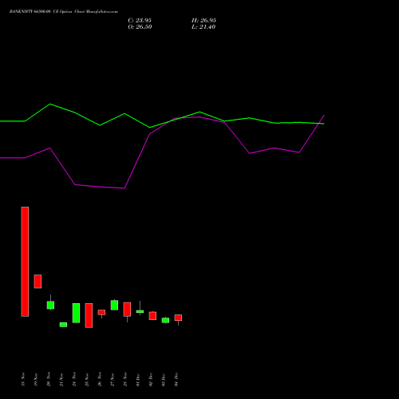Click the 20 Nov date label

[x=49, y=379]
